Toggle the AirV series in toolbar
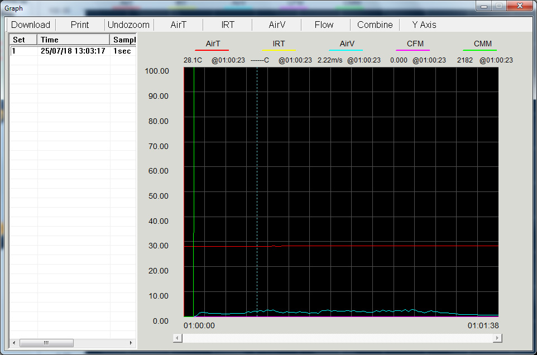 coord(277,25)
